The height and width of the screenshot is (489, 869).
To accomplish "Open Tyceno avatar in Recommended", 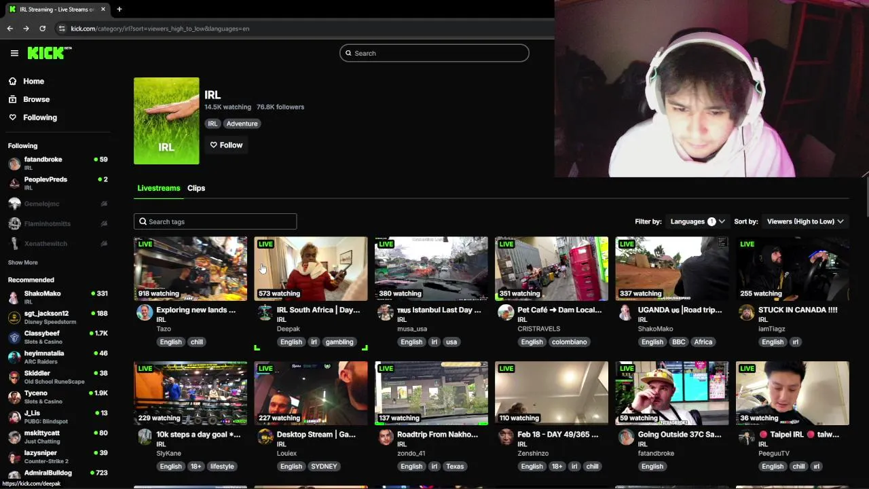I will (x=14, y=397).
